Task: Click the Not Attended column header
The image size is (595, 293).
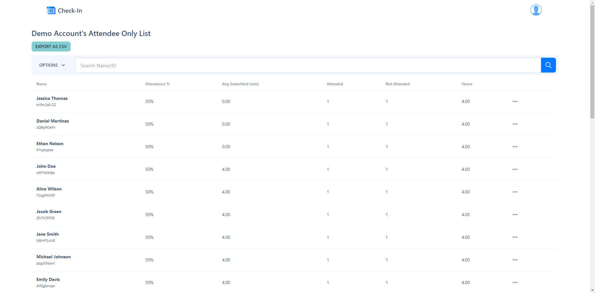Action: click(397, 84)
